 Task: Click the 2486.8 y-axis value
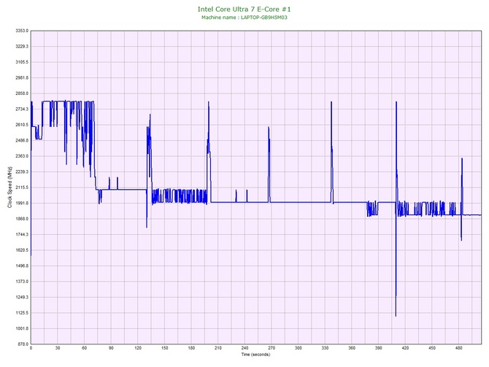pos(22,141)
